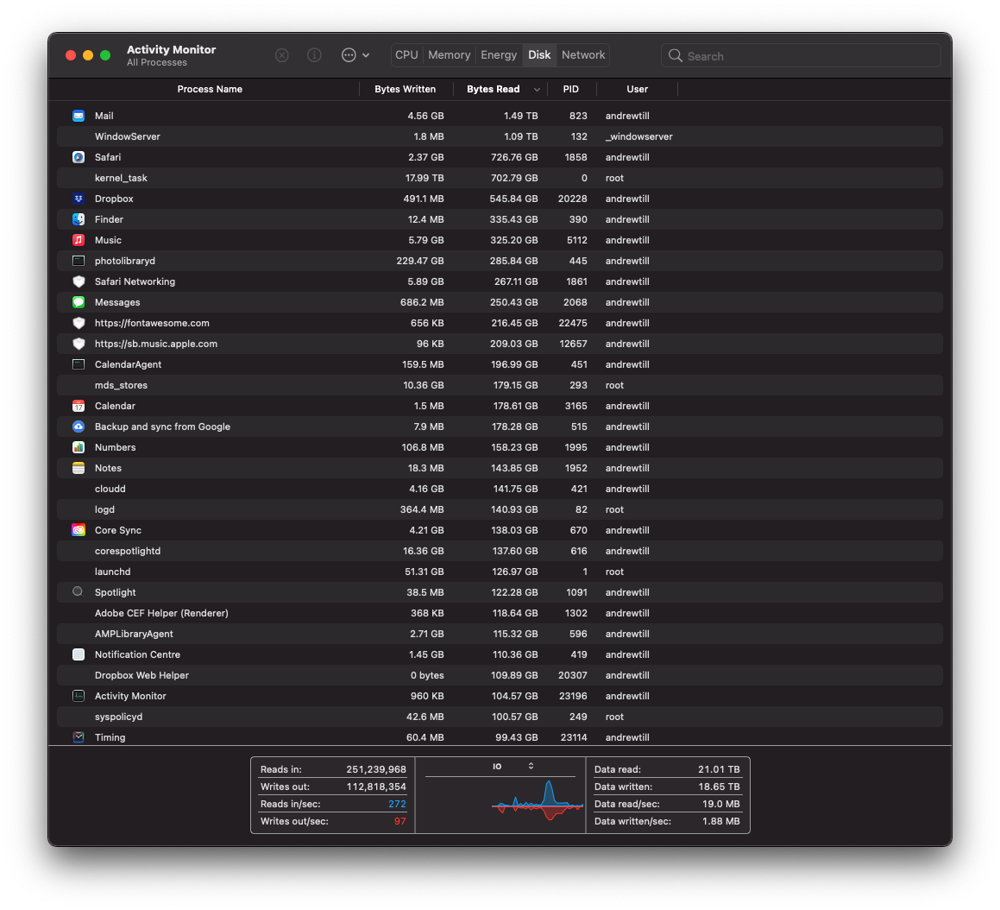Click the Notification Centre icon
The width and height of the screenshot is (1000, 910).
tap(79, 654)
